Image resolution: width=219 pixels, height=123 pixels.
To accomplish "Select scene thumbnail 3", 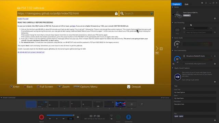I will pyautogui.click(x=53, y=104).
